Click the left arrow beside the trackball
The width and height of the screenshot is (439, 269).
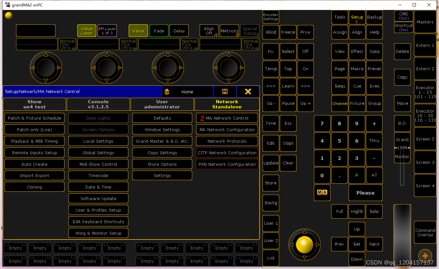coord(291,245)
